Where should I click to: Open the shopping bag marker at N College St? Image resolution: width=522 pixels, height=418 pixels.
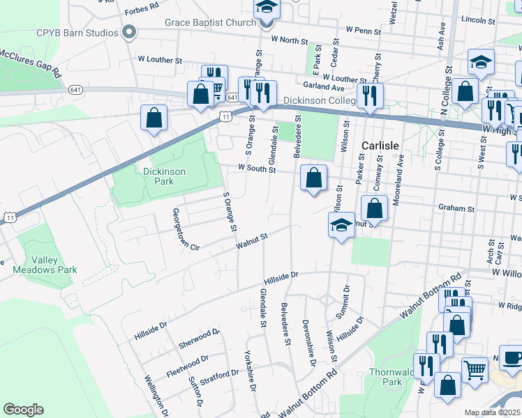pos(465,93)
